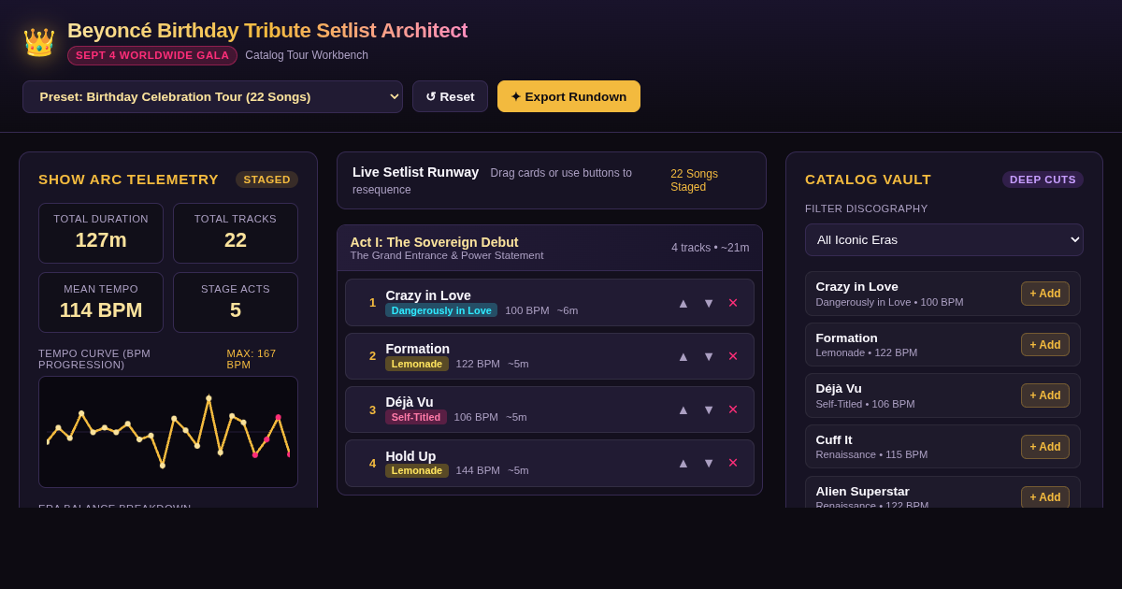This screenshot has width=1122, height=589.
Task: Move Formation up in the runway
Action: coord(683,356)
